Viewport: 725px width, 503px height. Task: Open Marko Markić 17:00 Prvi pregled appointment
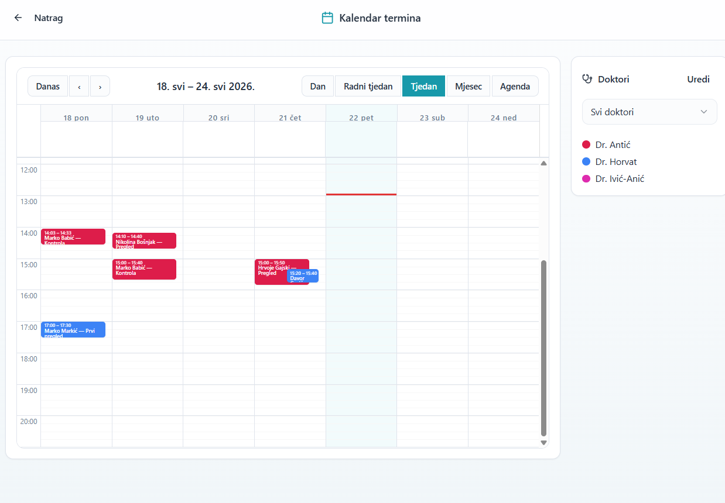tap(73, 329)
